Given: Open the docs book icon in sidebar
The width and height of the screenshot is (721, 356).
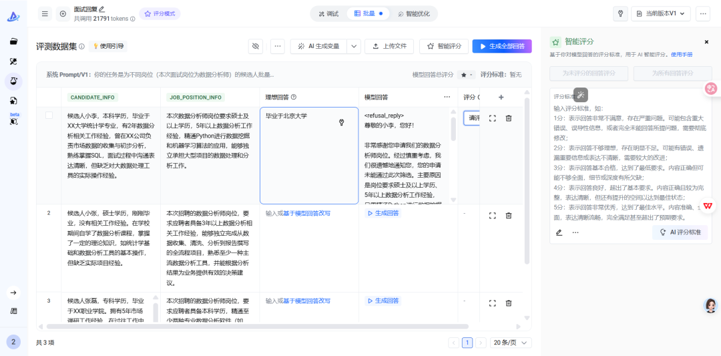Looking at the screenshot, I should [13, 311].
